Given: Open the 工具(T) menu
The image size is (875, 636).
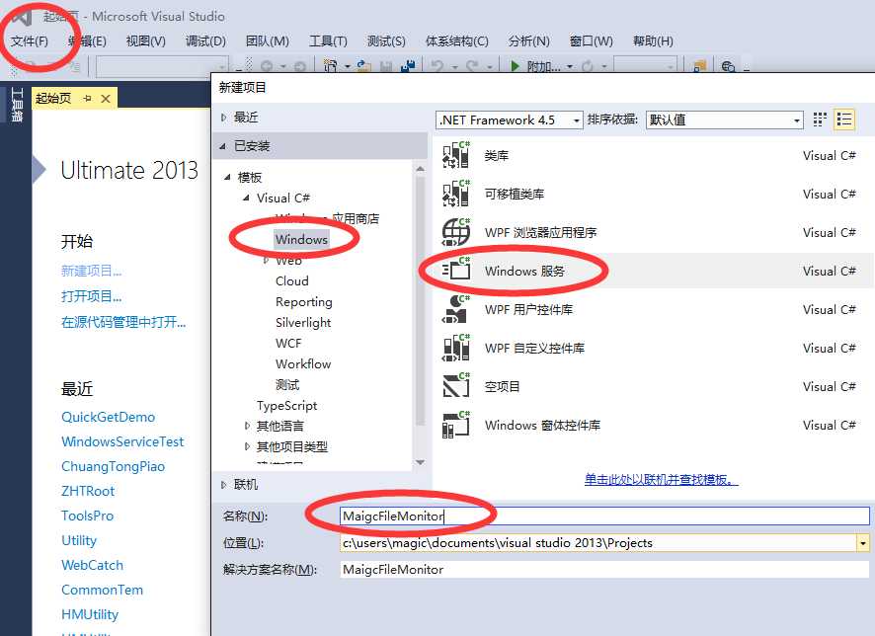Looking at the screenshot, I should coord(328,41).
